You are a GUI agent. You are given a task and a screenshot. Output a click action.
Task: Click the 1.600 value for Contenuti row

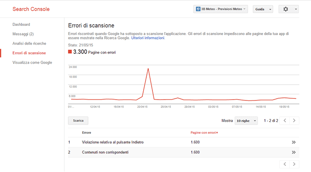195,152
